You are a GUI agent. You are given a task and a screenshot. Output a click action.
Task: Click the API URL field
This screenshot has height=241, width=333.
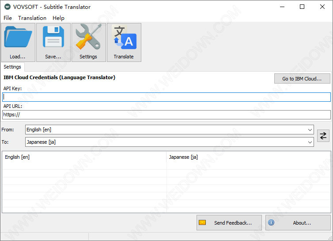click(x=166, y=115)
